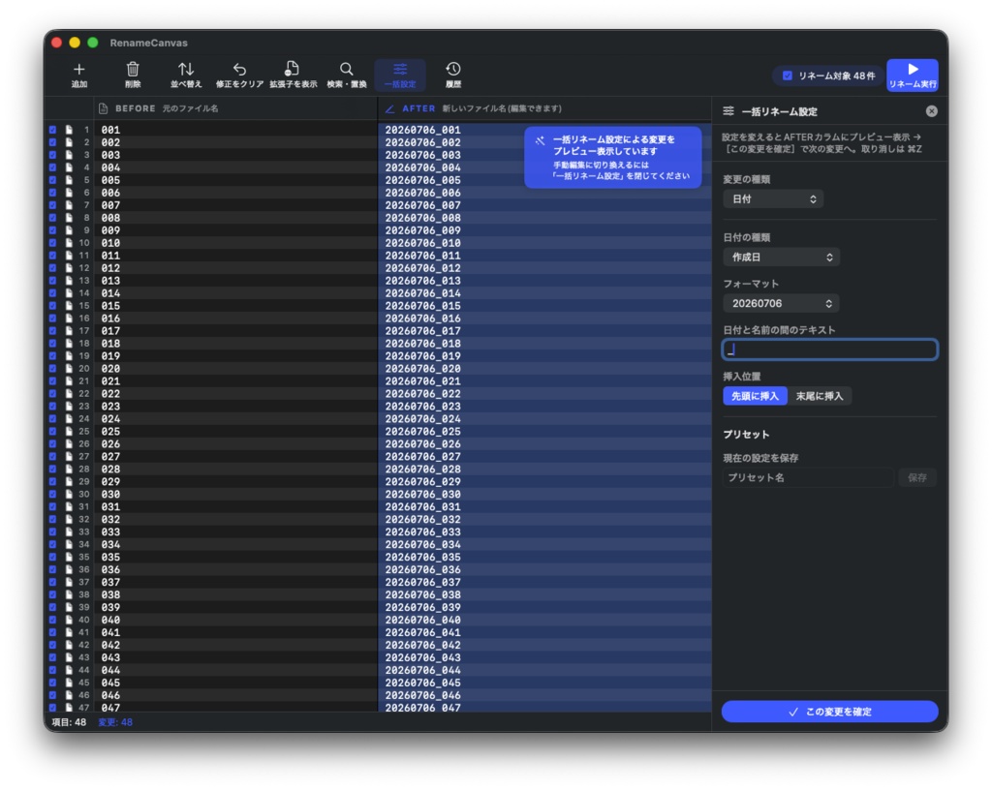This screenshot has width=992, height=790.
Task: Select 先頭に挿入 insert position
Action: click(x=755, y=396)
